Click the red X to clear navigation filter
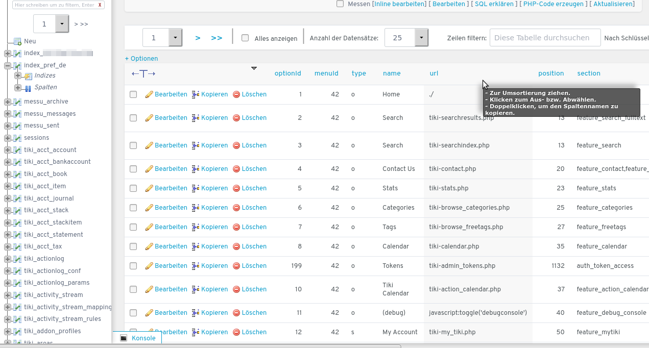 coord(100,5)
